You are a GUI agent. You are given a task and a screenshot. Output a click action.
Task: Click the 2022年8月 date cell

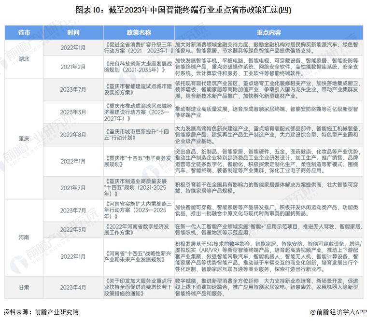[x=73, y=135]
